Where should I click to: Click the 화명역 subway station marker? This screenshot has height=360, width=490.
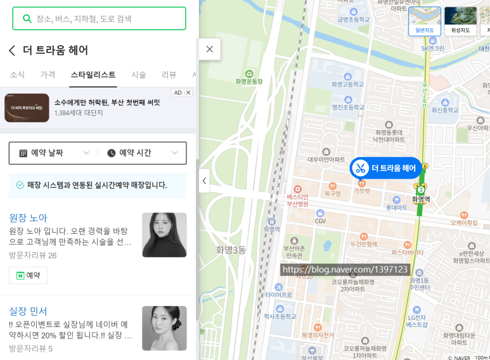pyautogui.click(x=421, y=190)
